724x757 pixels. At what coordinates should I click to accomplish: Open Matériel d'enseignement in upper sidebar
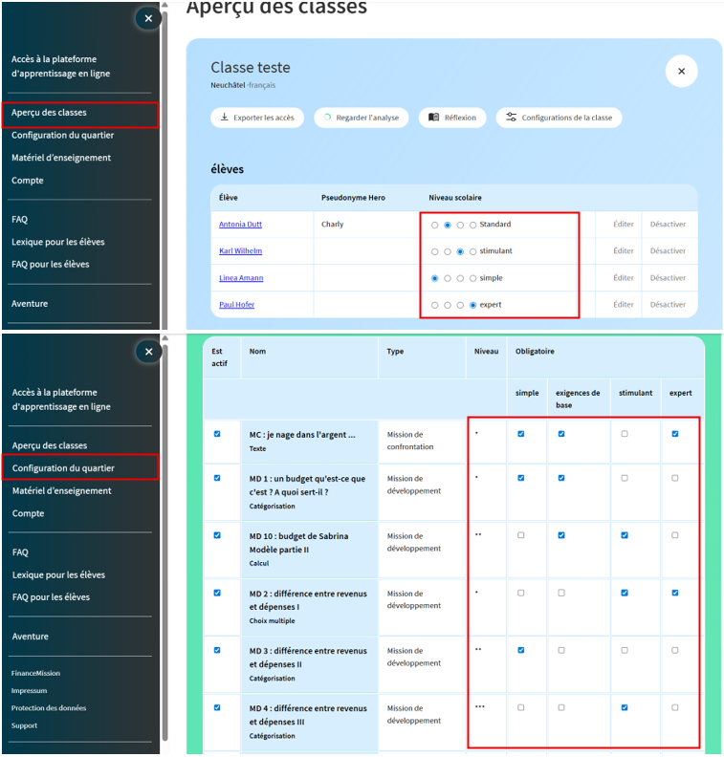61,158
